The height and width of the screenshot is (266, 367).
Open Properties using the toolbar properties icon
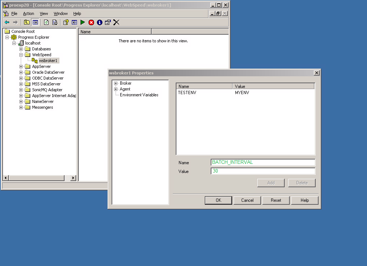coord(108,22)
